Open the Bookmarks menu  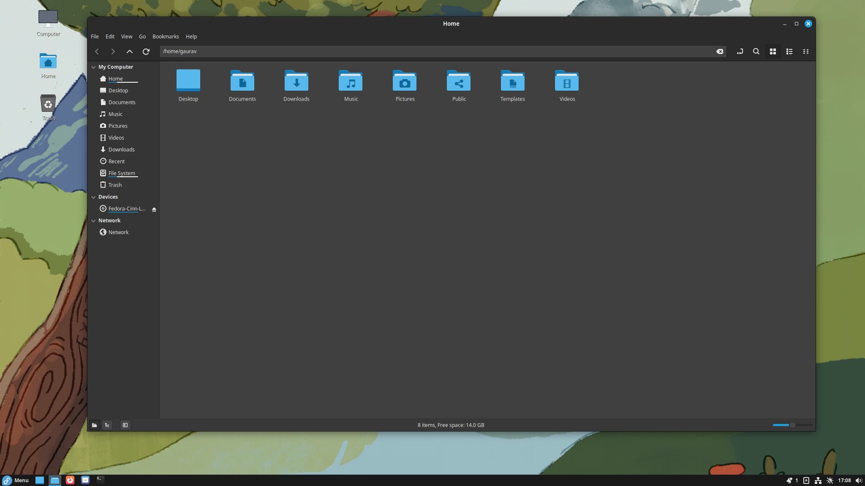pyautogui.click(x=166, y=37)
